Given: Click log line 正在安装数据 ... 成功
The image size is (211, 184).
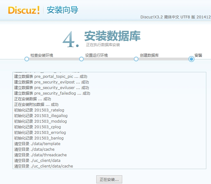Looking at the screenshot, I should click(33, 99).
